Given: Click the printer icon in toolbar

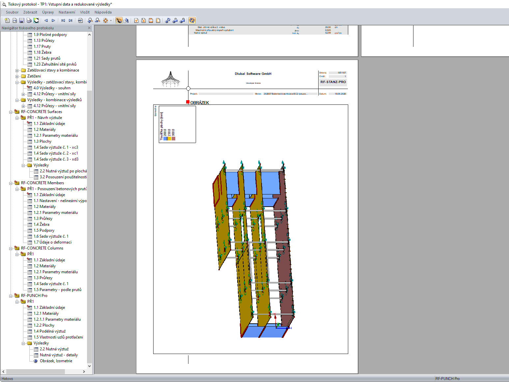Looking at the screenshot, I should point(29,20).
